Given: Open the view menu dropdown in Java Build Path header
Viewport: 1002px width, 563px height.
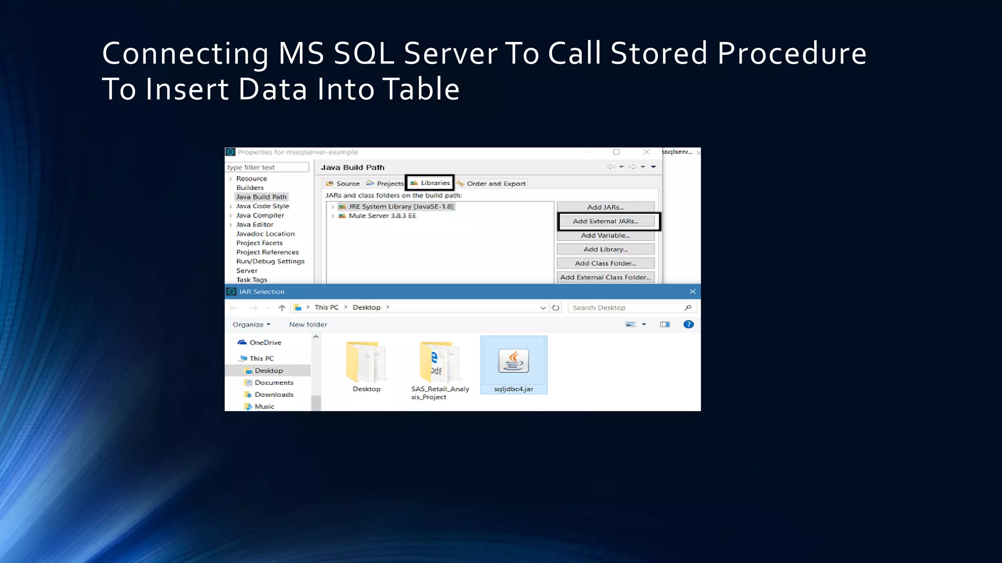Looking at the screenshot, I should (x=653, y=167).
